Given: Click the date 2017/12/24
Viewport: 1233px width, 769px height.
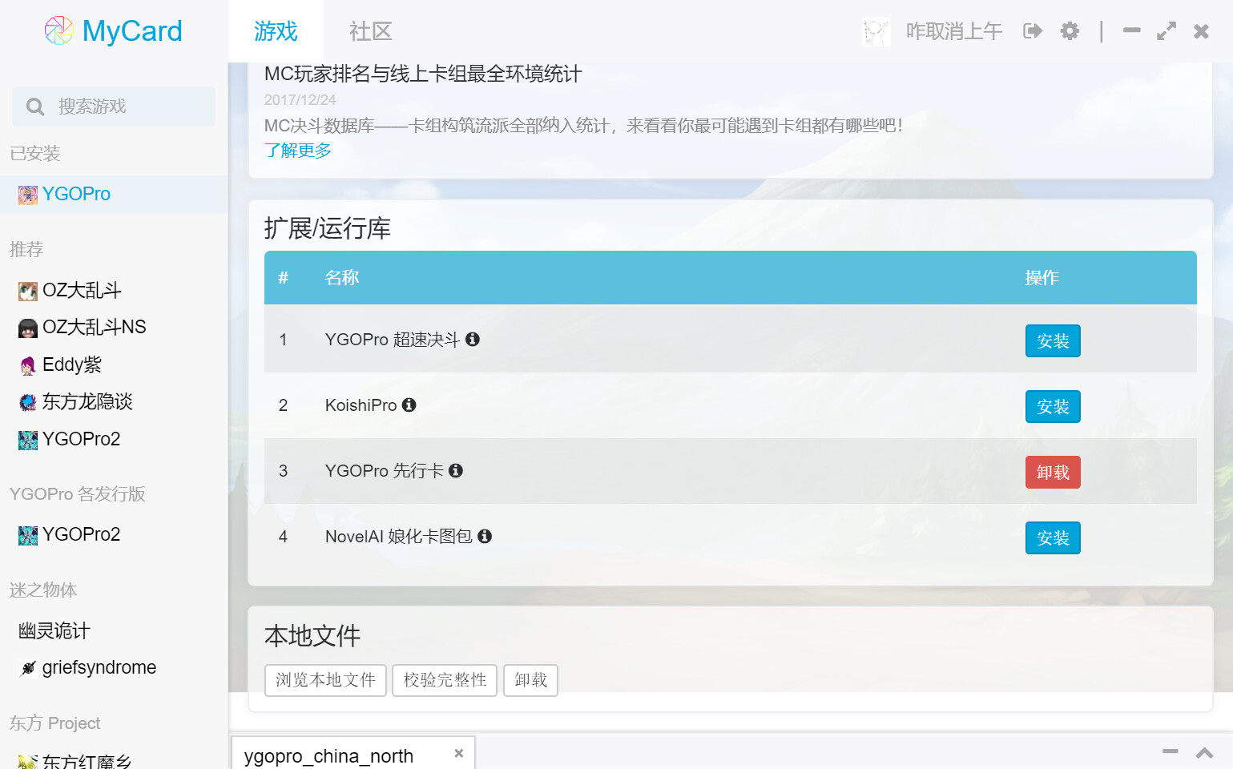Looking at the screenshot, I should point(300,100).
